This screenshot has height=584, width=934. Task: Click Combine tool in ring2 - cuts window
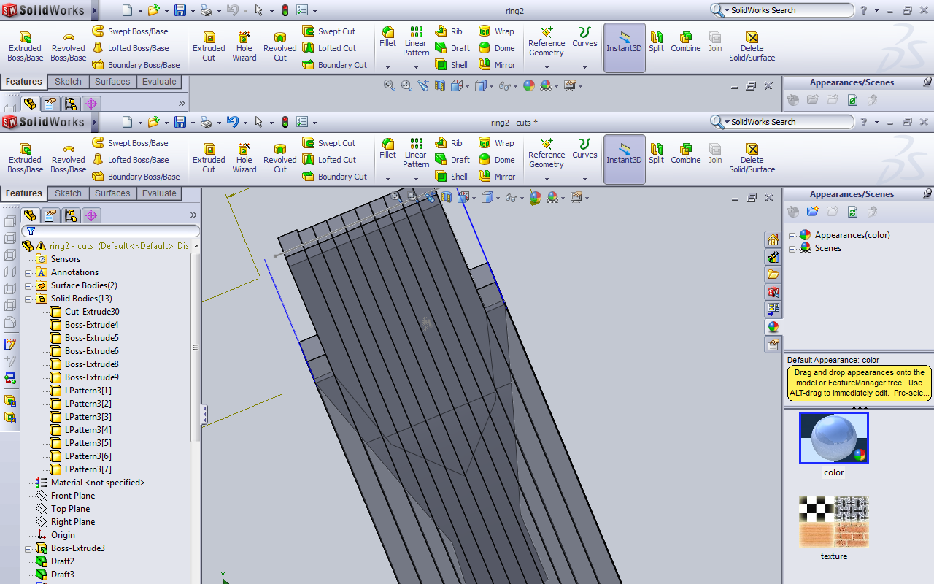pyautogui.click(x=686, y=153)
